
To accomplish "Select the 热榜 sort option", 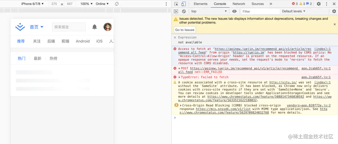I will [x=54, y=58].
